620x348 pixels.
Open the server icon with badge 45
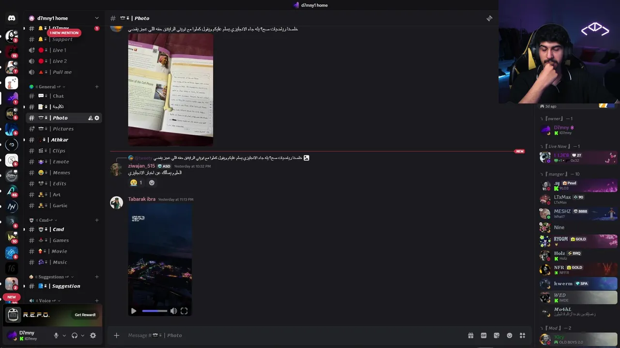[12, 191]
